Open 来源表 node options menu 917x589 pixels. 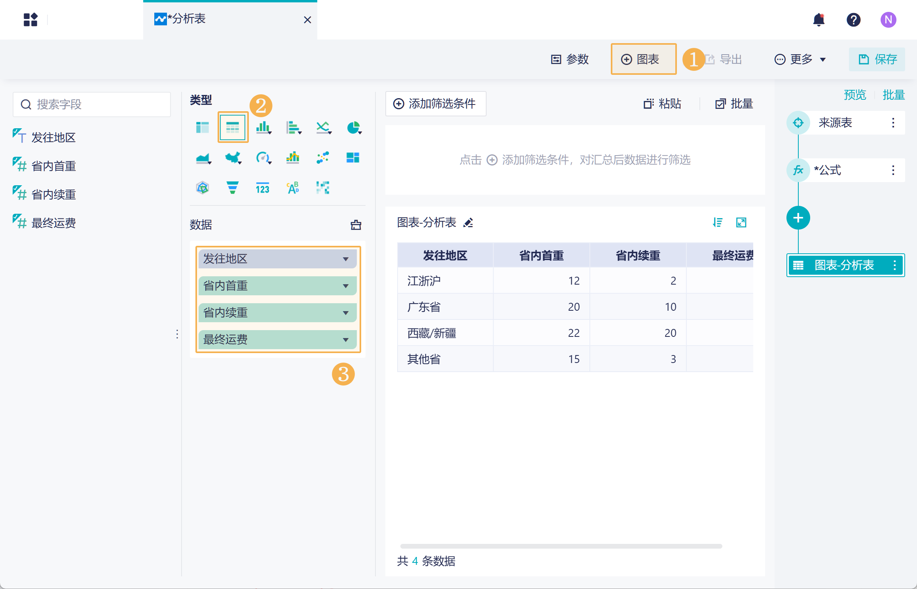893,123
